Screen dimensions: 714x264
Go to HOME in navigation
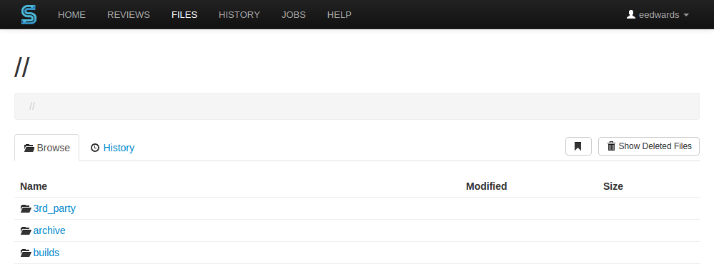pos(71,14)
